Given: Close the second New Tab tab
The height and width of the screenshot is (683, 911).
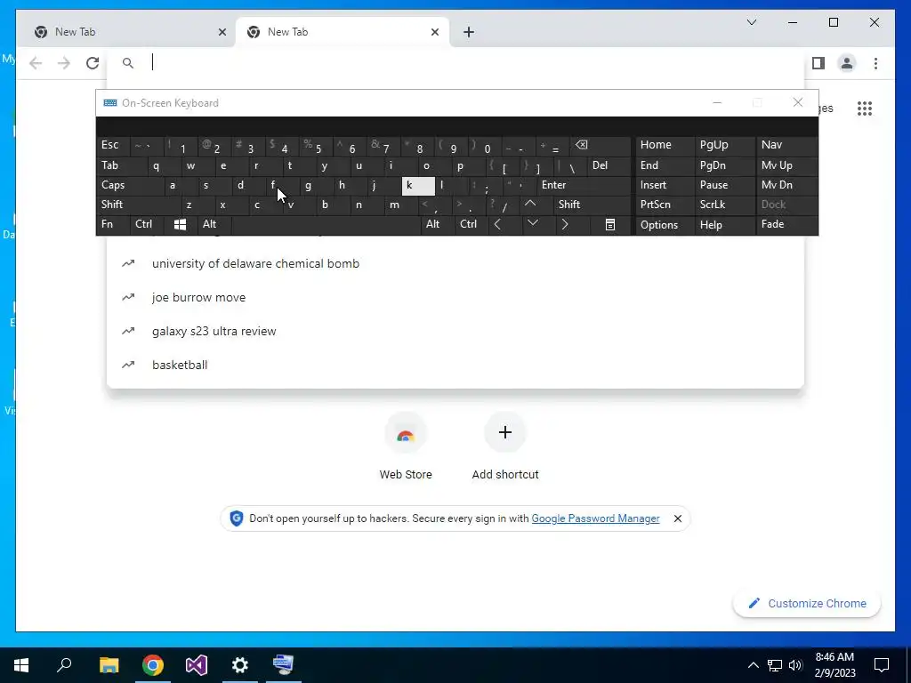Looking at the screenshot, I should [434, 32].
